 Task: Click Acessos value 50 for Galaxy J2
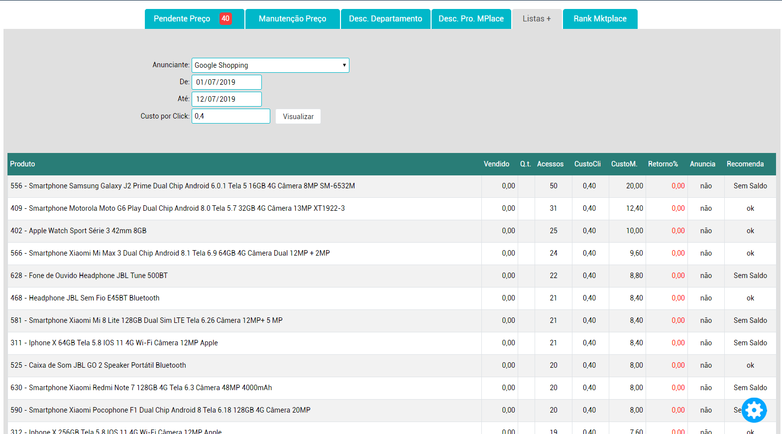coord(554,186)
